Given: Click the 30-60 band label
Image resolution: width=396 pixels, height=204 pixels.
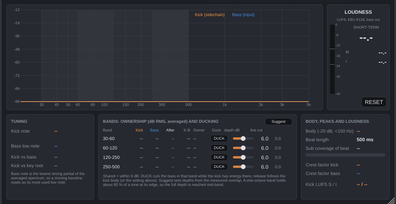Looking at the screenshot, I should [x=108, y=138].
